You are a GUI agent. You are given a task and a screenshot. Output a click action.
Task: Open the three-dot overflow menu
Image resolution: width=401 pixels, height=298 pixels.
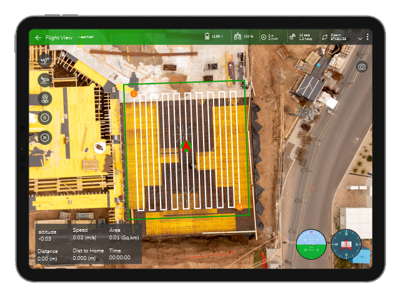[x=367, y=37]
